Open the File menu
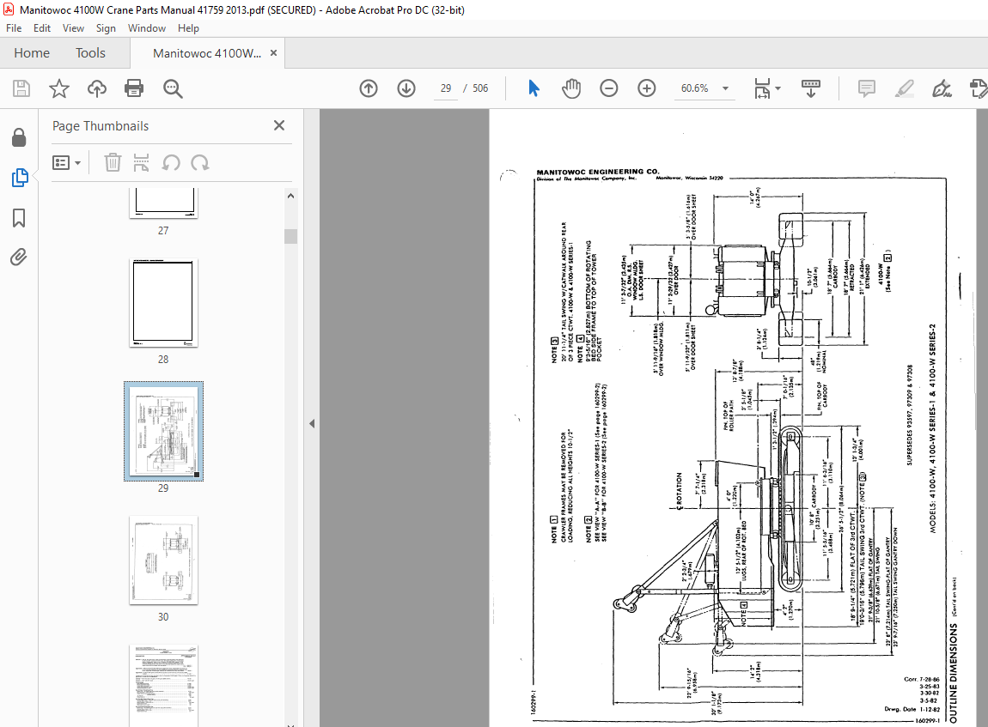The width and height of the screenshot is (988, 727). coord(14,28)
